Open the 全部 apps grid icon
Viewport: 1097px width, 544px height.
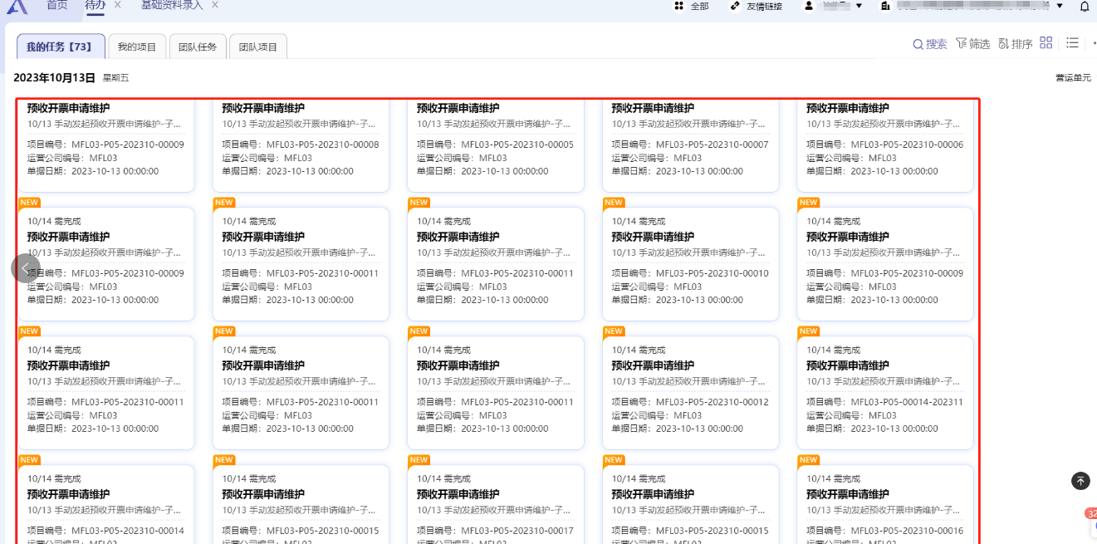[678, 6]
